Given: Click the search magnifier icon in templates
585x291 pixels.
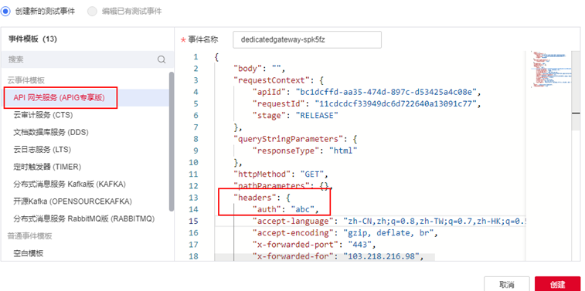Looking at the screenshot, I should pyautogui.click(x=162, y=59).
